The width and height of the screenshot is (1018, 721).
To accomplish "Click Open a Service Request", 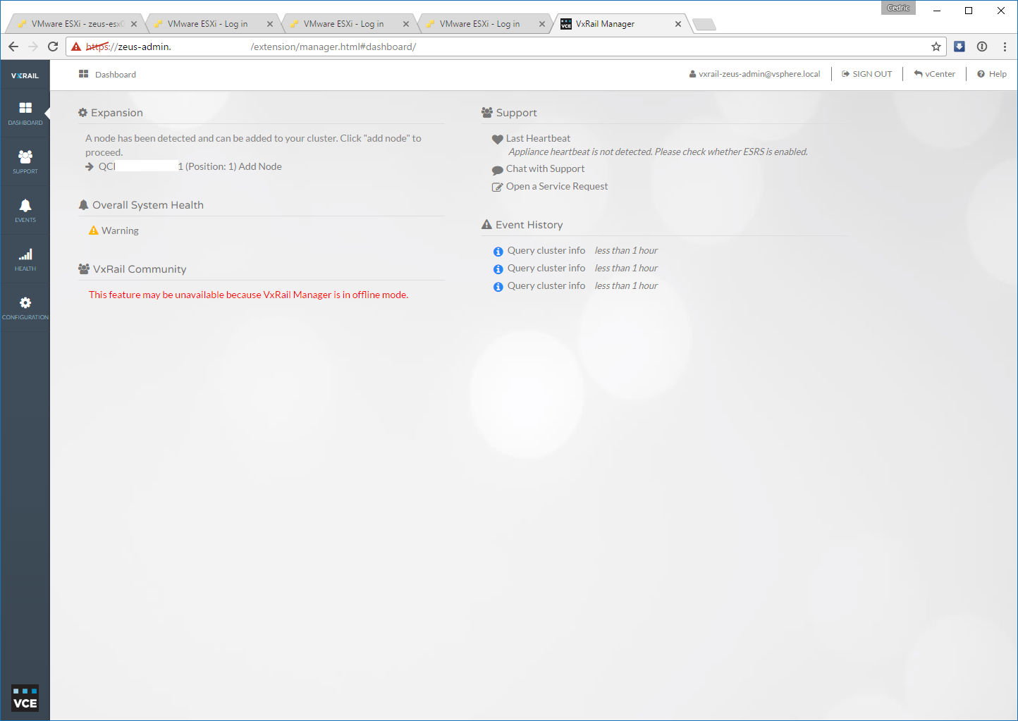I will [x=556, y=187].
